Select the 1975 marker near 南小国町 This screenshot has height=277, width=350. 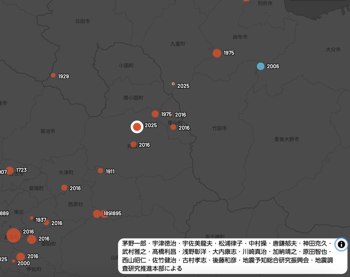155,114
